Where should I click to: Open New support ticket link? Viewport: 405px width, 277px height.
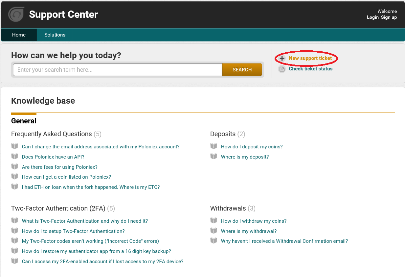pyautogui.click(x=310, y=58)
